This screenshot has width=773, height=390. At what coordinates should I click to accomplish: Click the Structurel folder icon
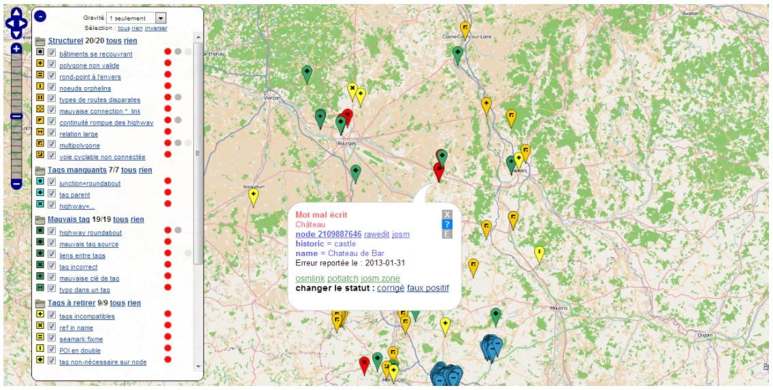point(40,41)
